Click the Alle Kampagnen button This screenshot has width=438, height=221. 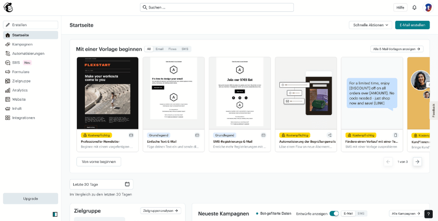pos(406,214)
